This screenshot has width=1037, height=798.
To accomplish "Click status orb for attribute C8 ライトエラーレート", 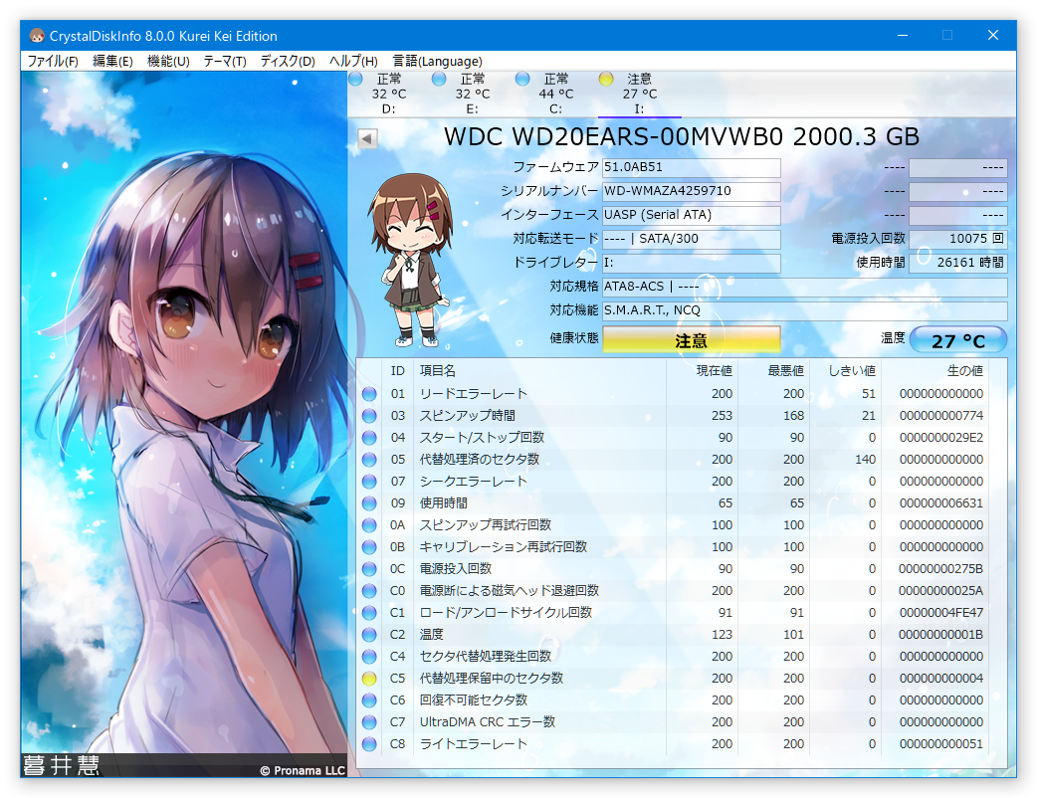I will (369, 744).
